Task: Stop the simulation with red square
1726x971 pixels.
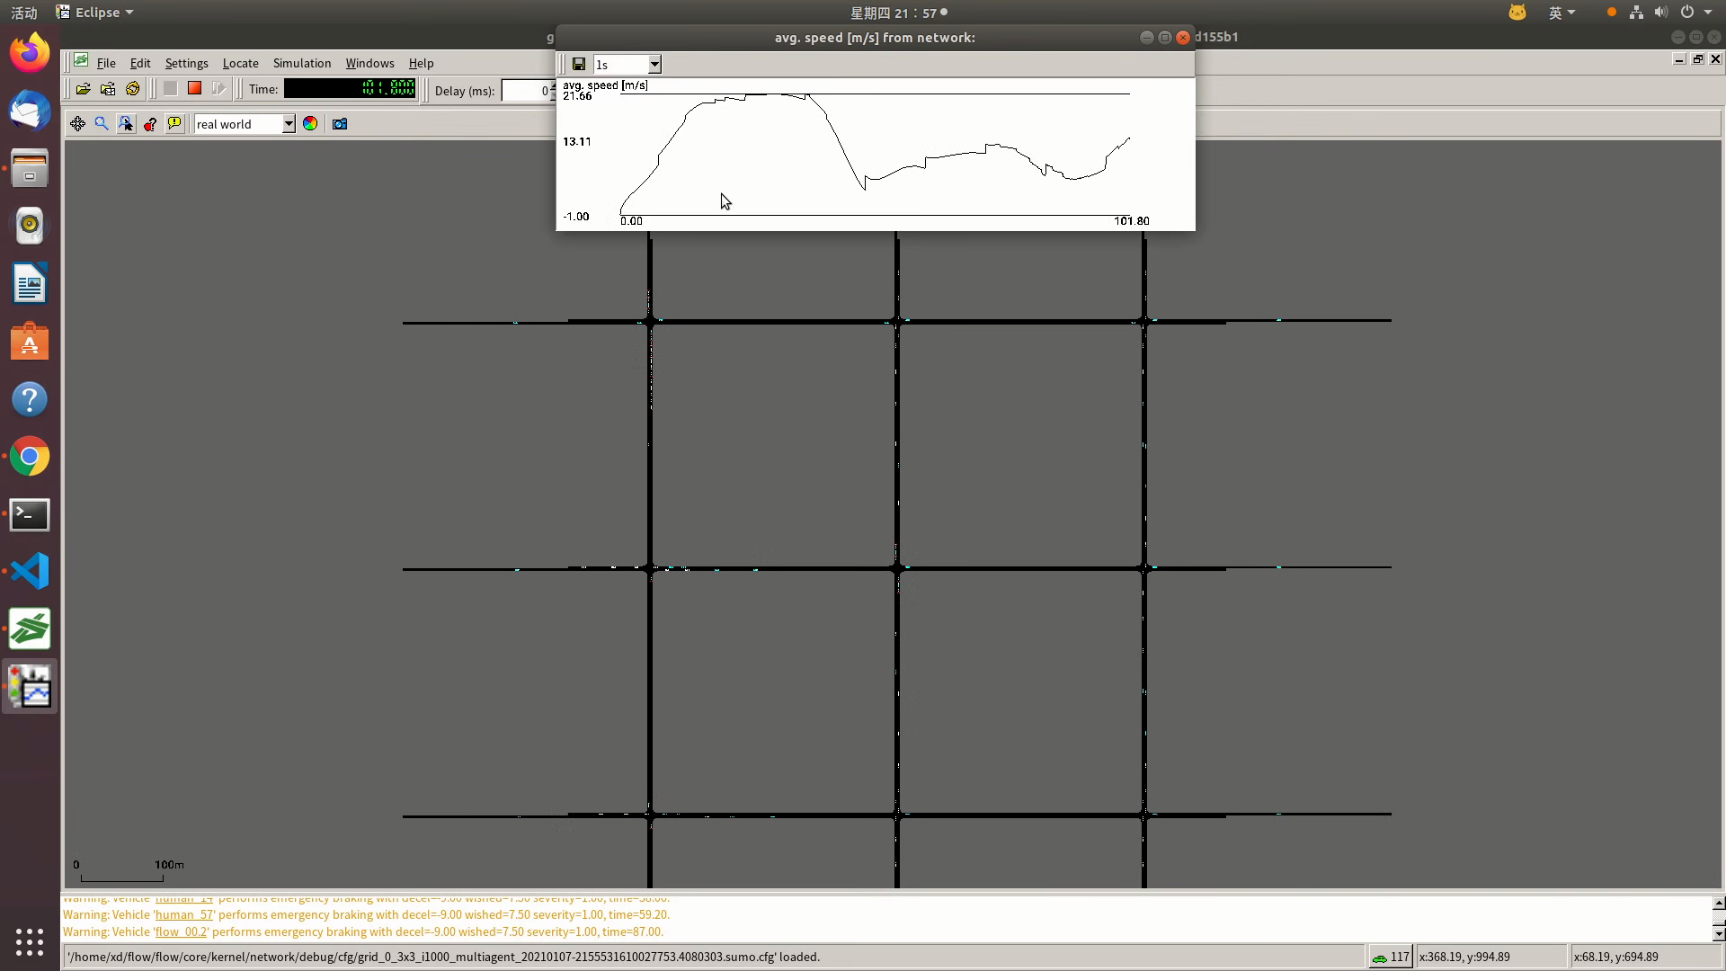Action: pos(194,88)
